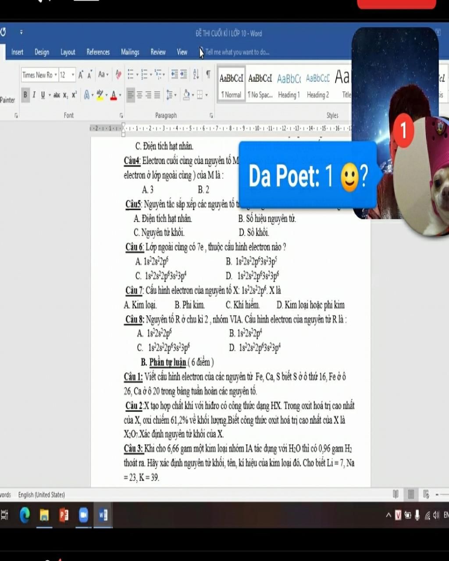Apply red font color

(114, 95)
